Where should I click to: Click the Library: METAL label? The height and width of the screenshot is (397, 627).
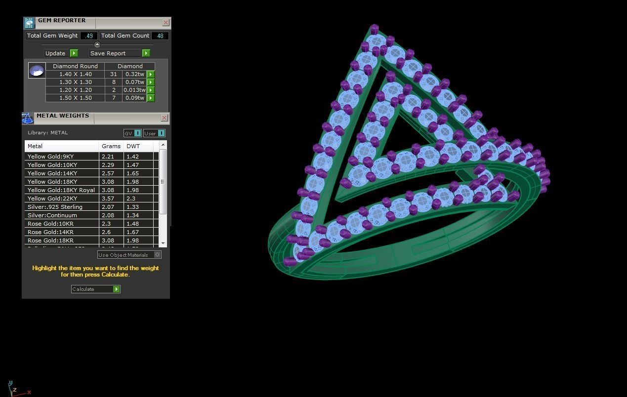[48, 133]
